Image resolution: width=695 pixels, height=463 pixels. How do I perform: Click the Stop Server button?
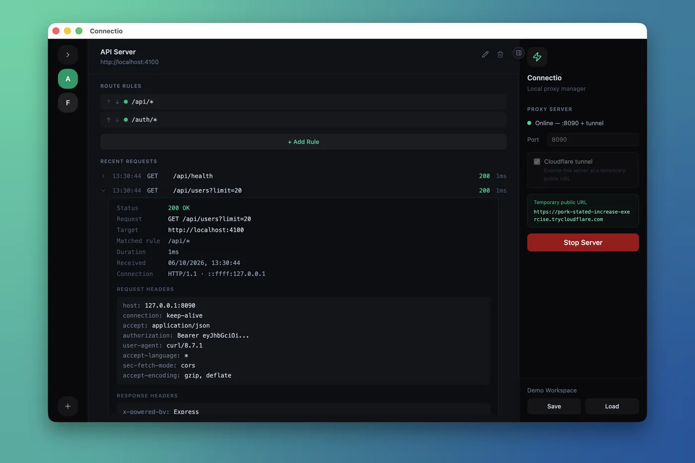[x=583, y=243]
